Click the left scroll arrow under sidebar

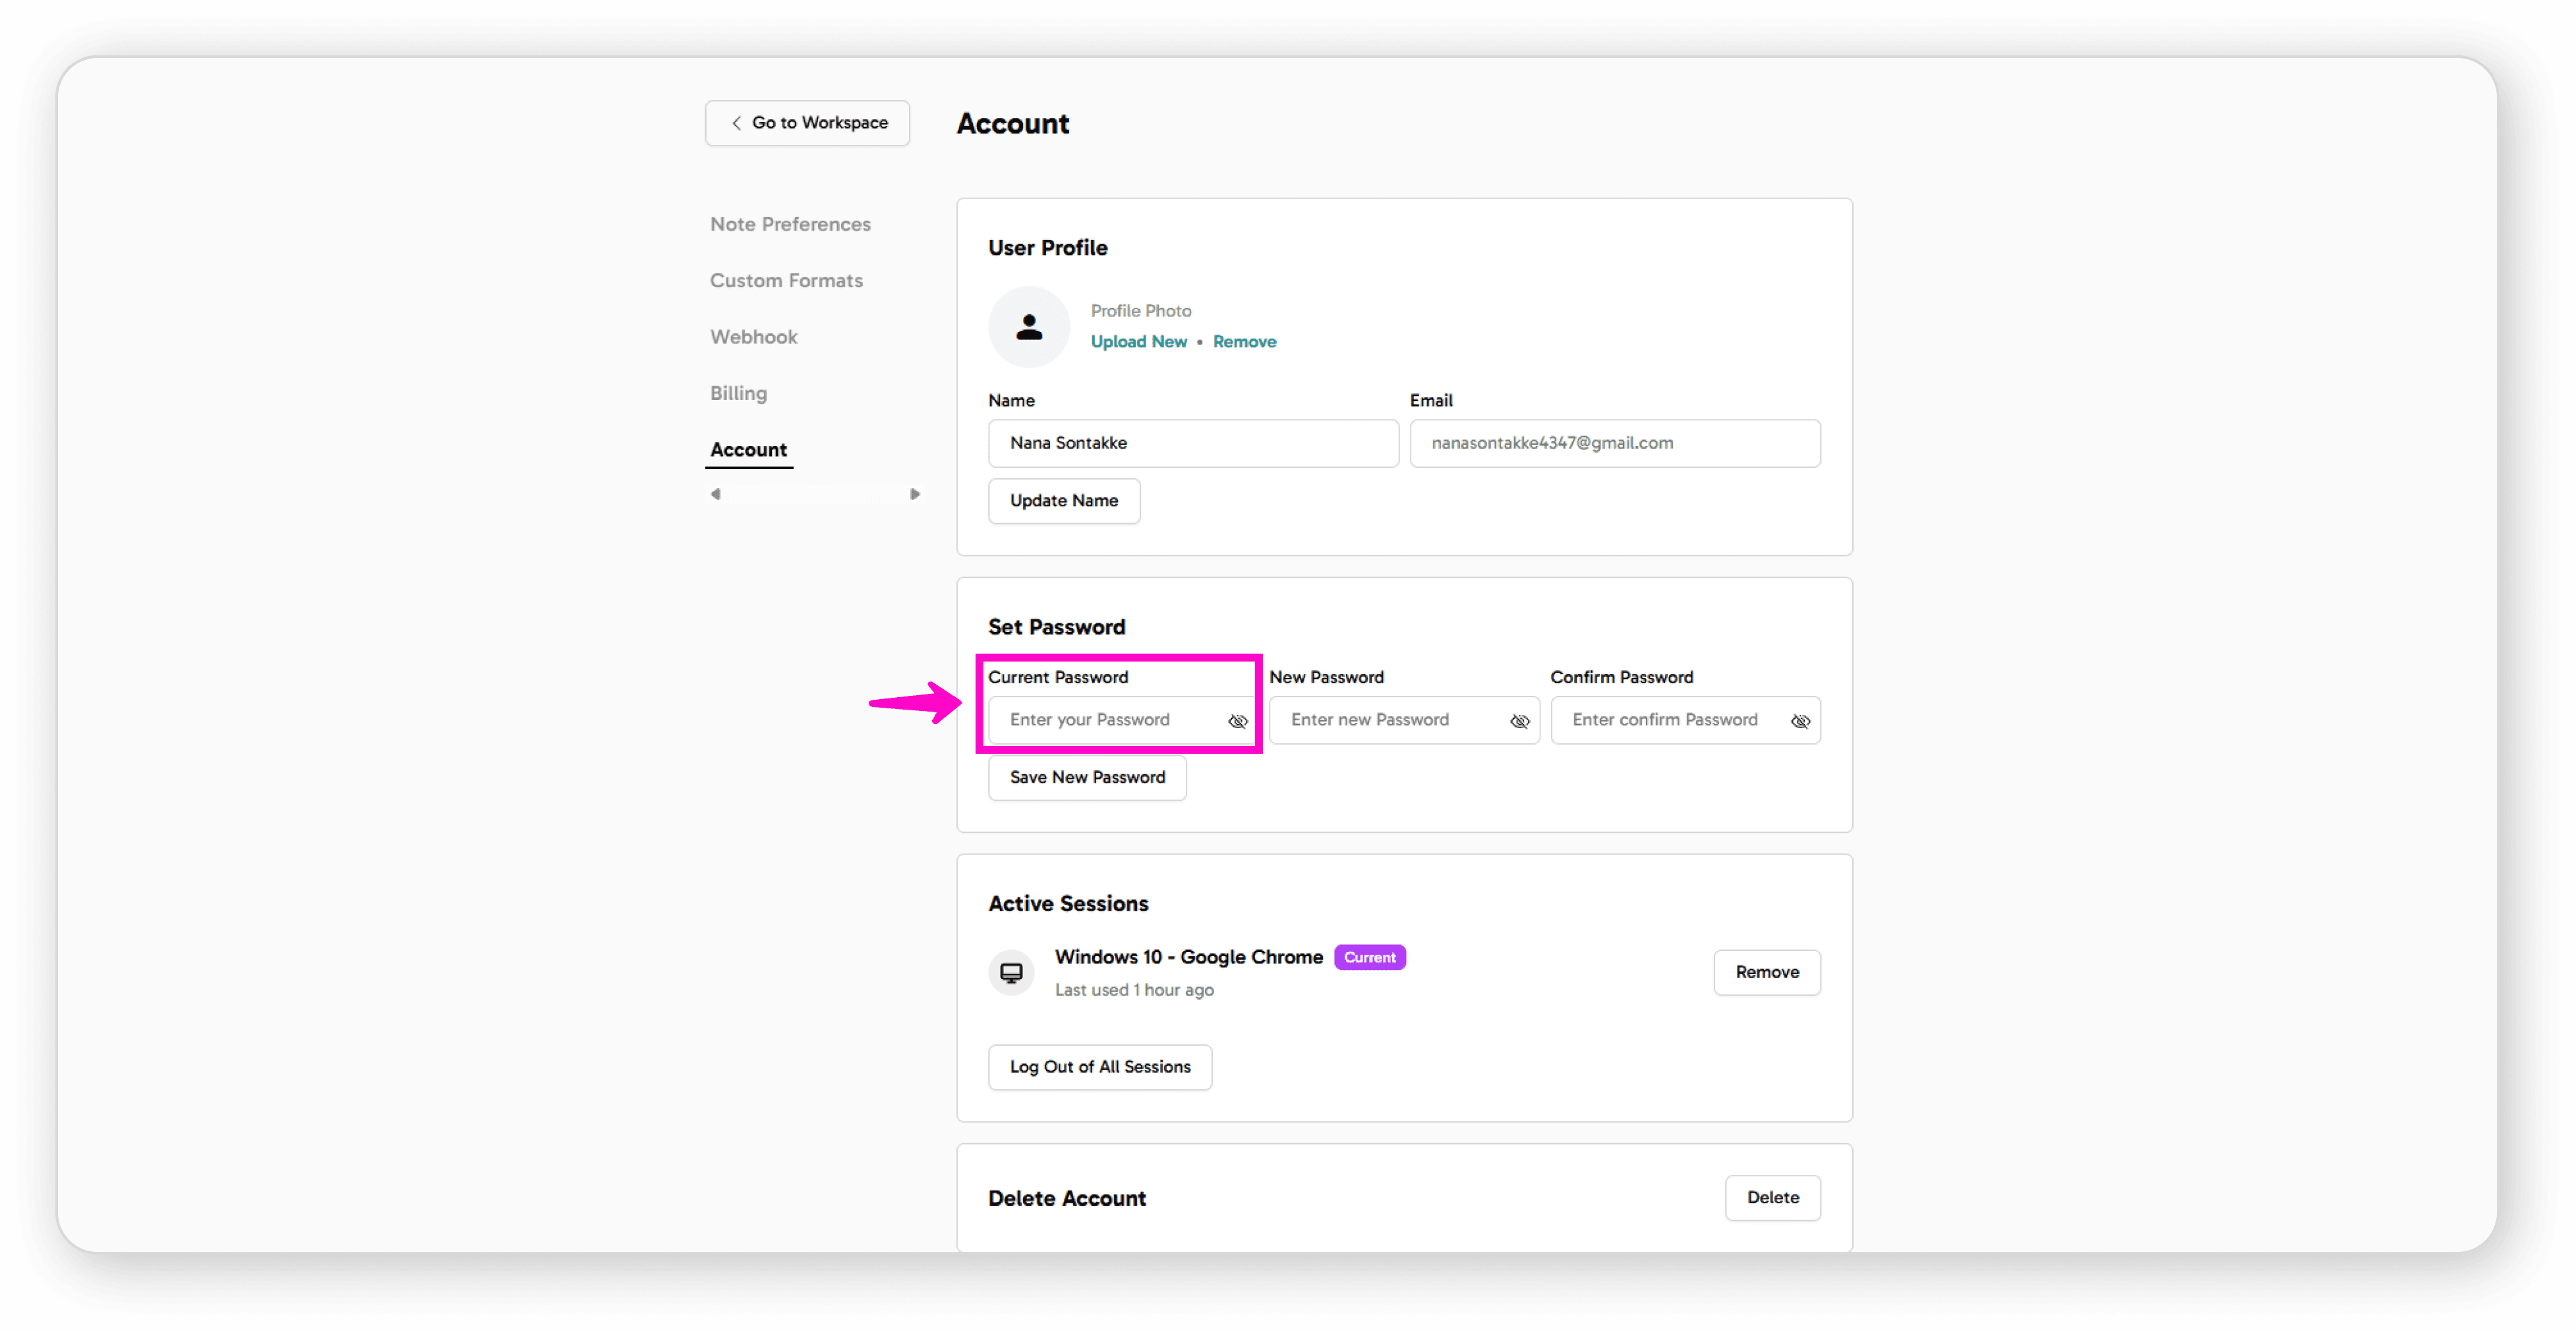point(715,494)
